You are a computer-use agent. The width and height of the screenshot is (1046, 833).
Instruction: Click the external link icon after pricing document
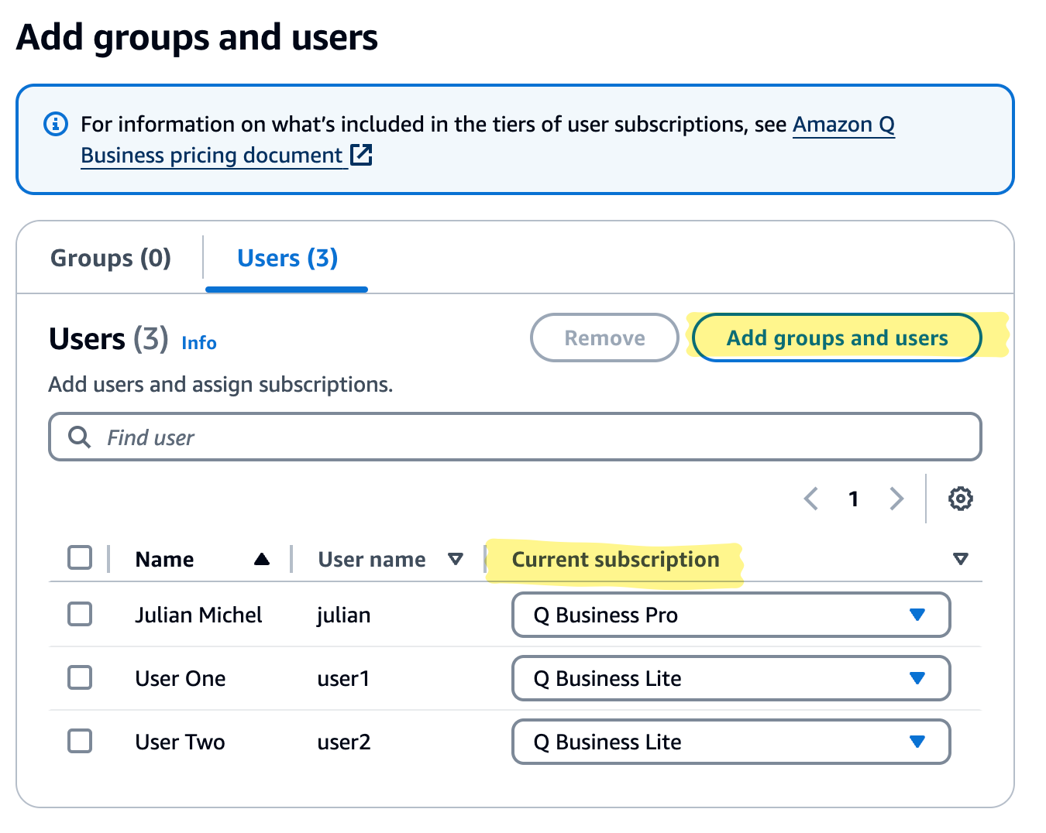361,155
